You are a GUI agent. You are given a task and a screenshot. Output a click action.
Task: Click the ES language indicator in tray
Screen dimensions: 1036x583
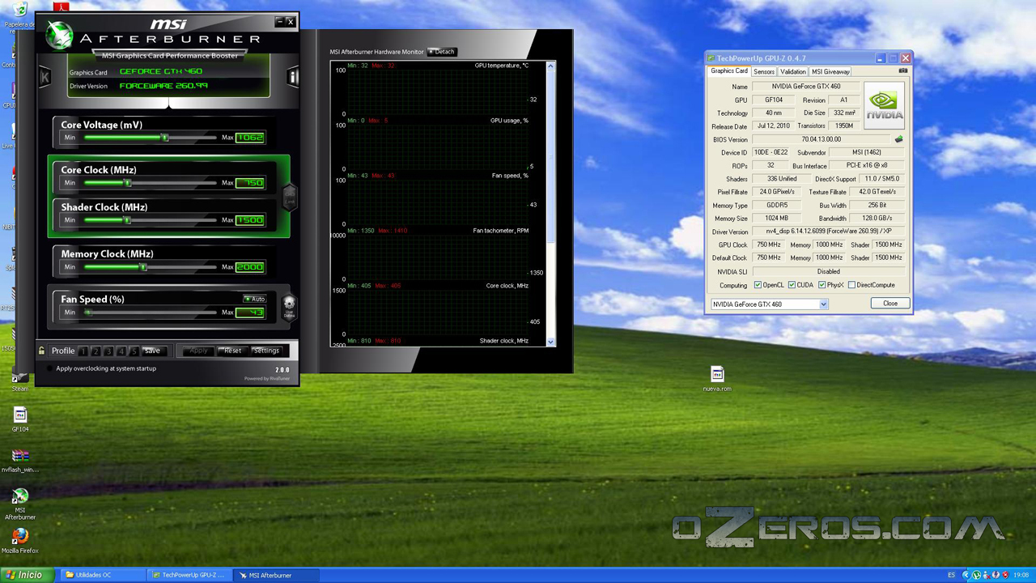point(951,575)
